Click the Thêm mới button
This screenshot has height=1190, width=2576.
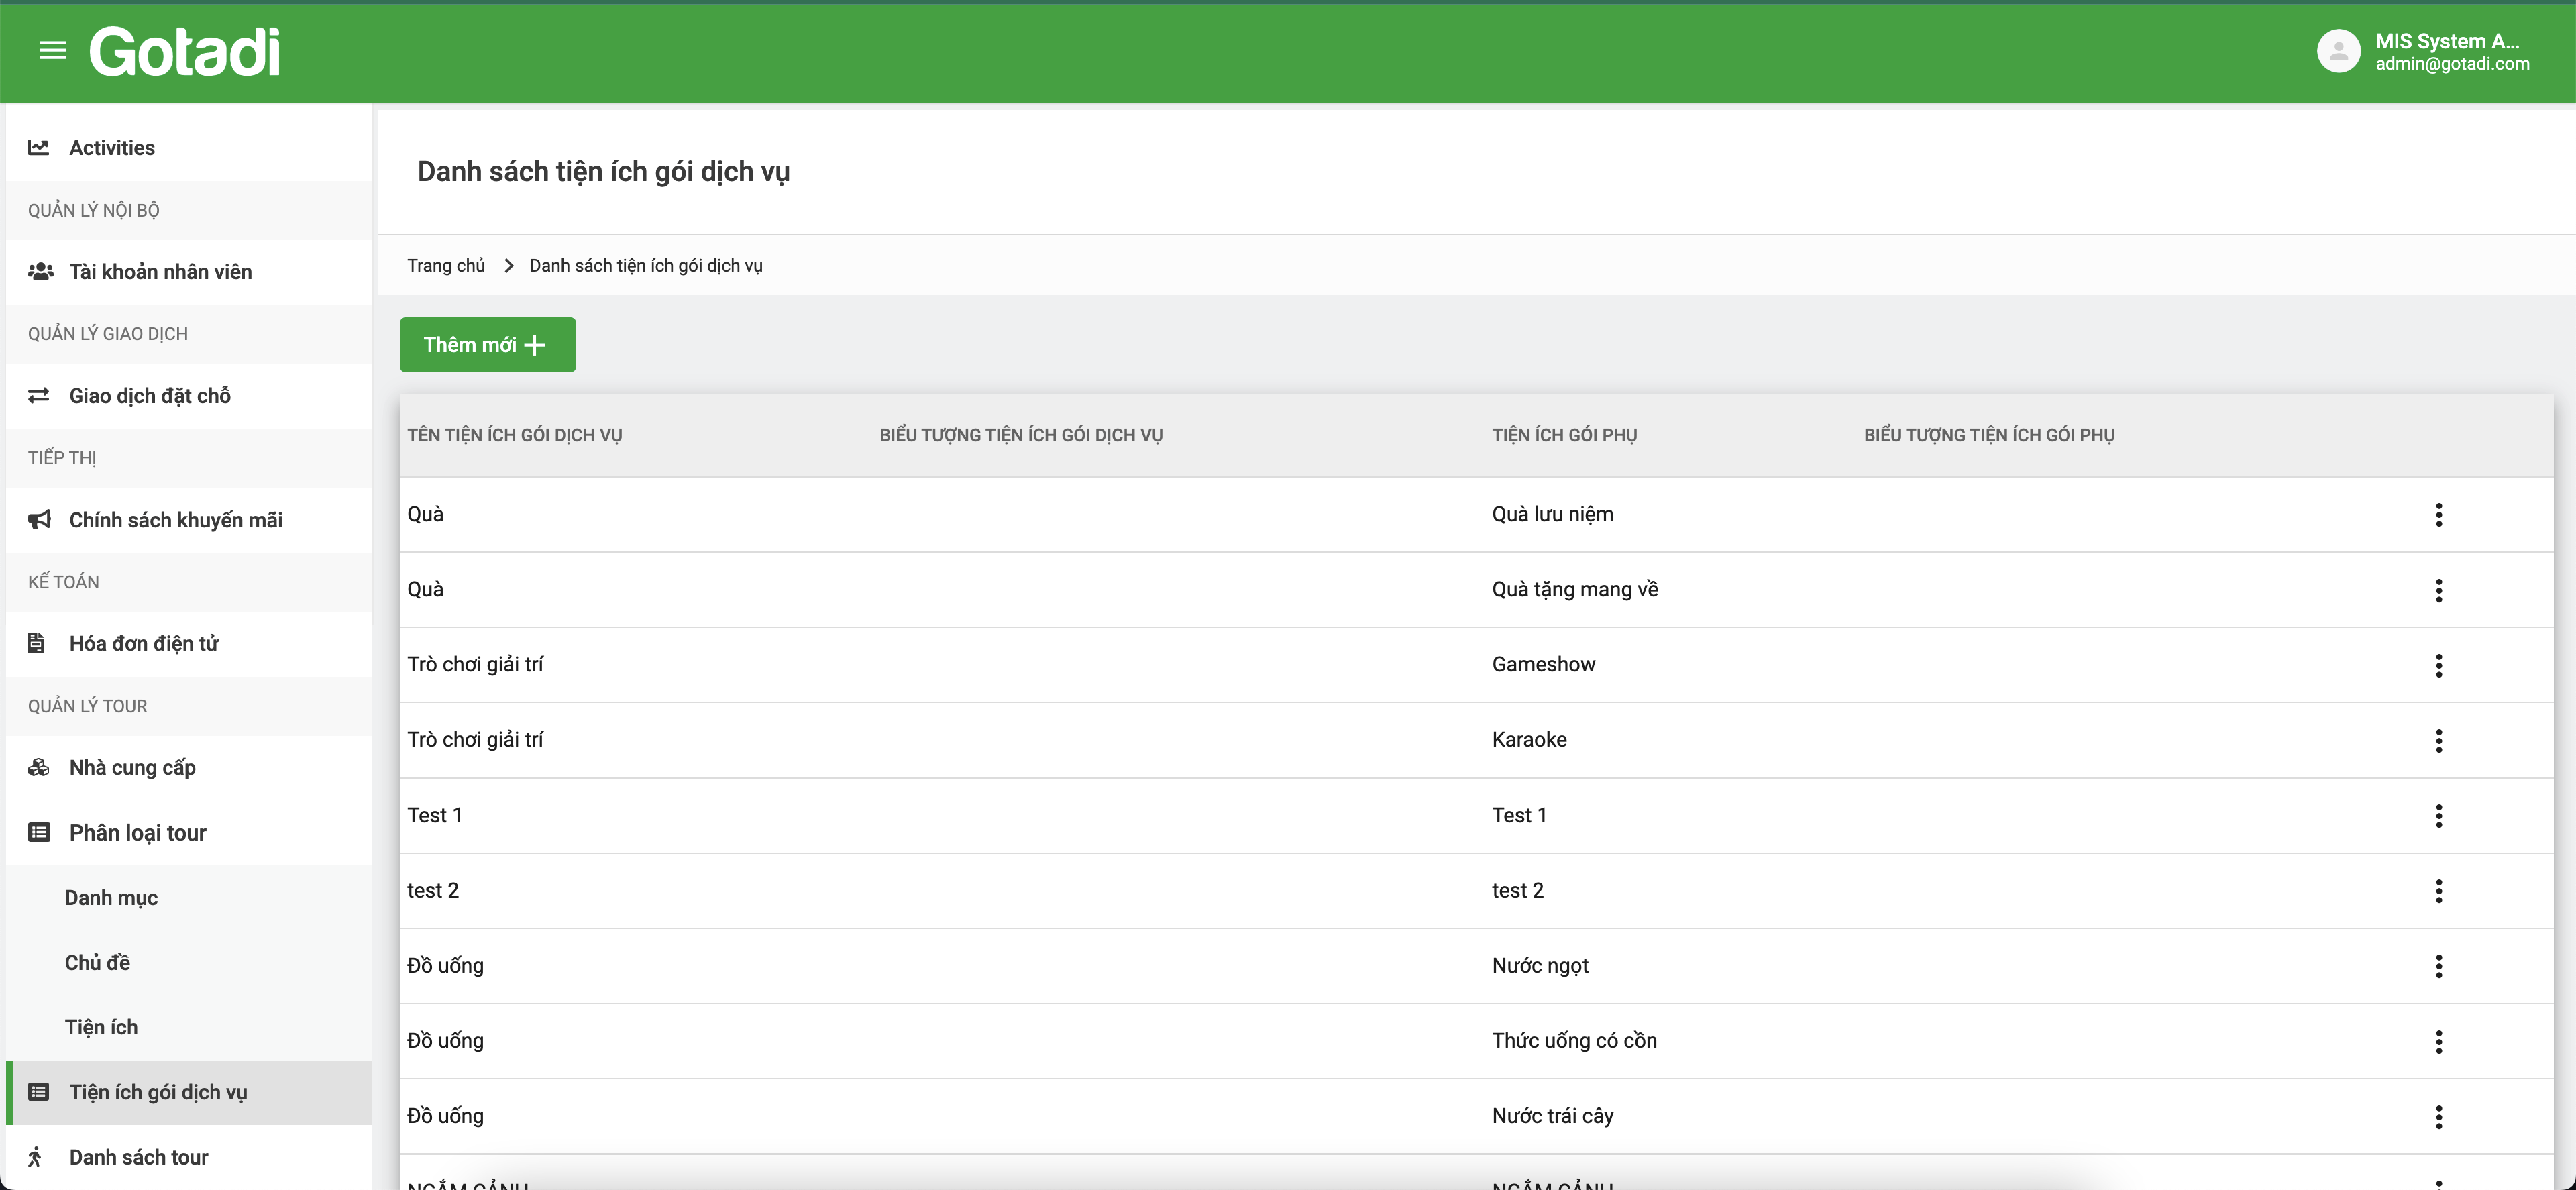[x=487, y=345]
